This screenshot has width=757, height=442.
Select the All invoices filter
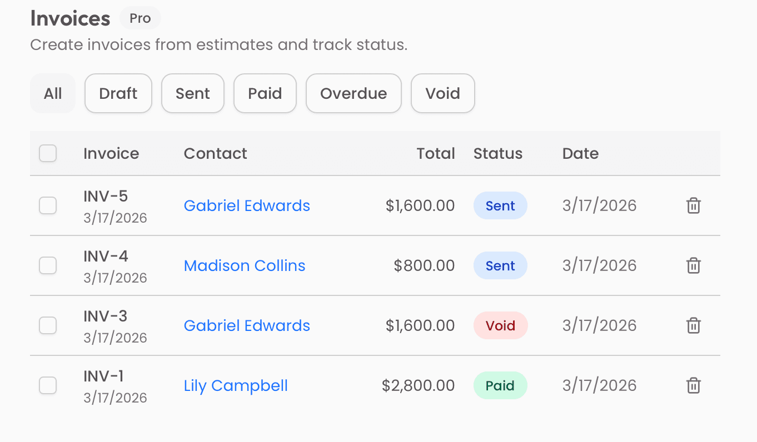(x=53, y=93)
